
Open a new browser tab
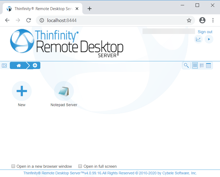[x=89, y=9]
